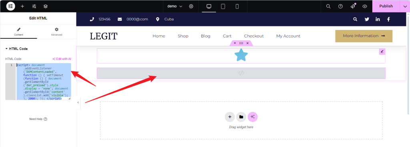Open the Finder search icon
This screenshot has width=410, height=147.
[328, 6]
